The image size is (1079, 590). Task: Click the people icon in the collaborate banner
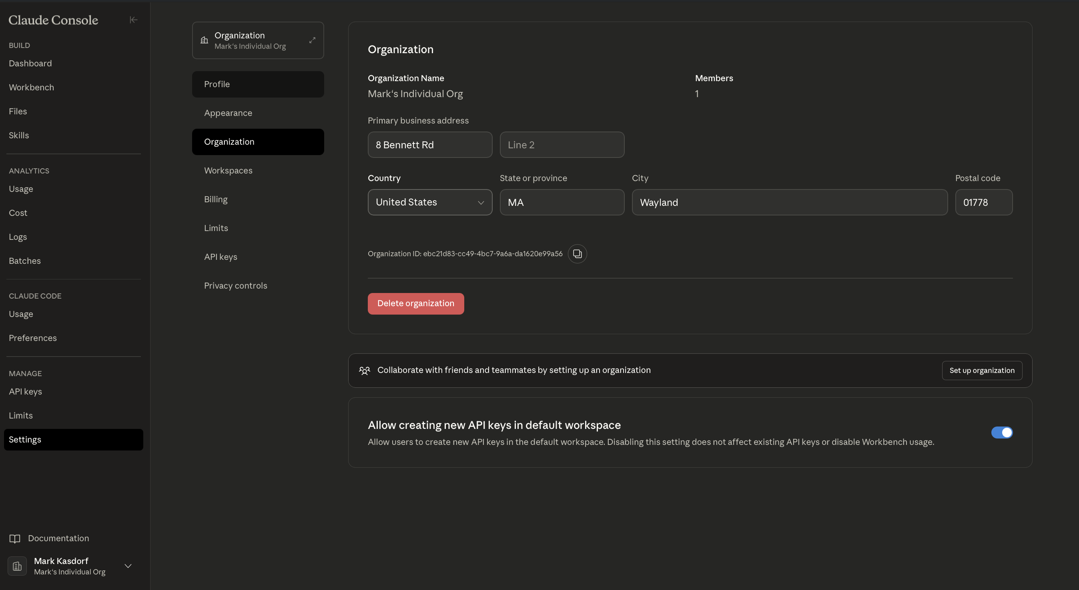coord(365,370)
